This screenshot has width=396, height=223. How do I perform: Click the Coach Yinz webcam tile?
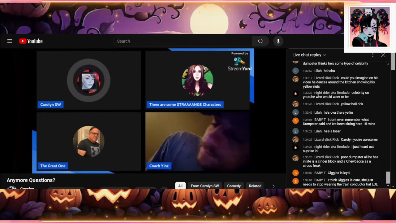197,142
